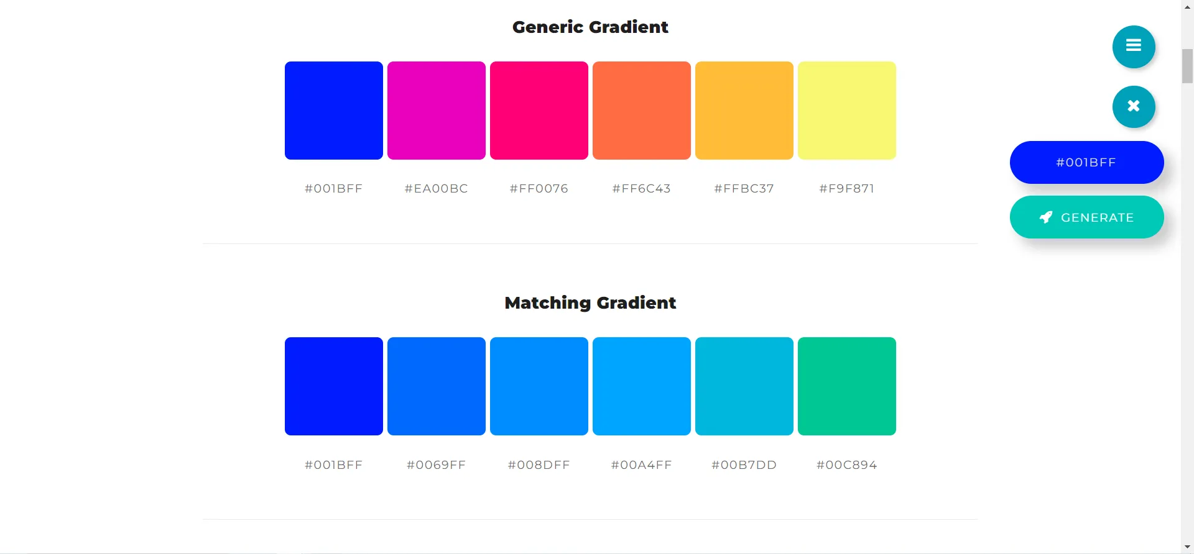The width and height of the screenshot is (1194, 554).
Task: Click the sky blue #00A4FF swatch
Action: pyautogui.click(x=642, y=386)
